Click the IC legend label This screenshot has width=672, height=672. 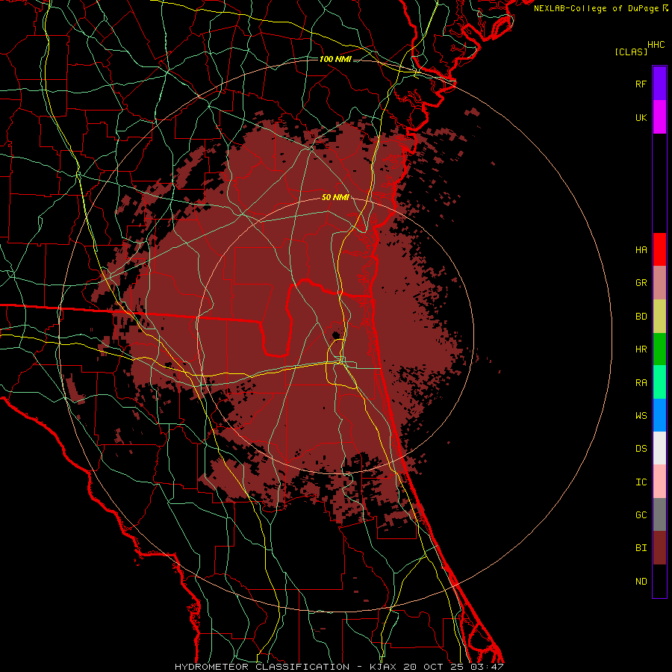641,482
